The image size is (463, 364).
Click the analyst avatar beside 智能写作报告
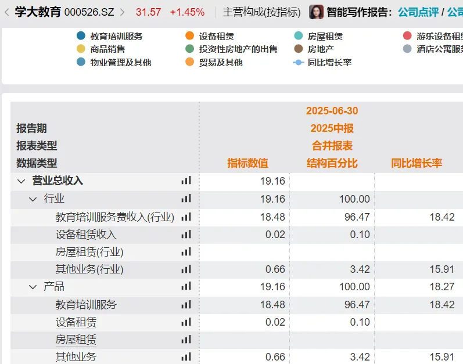coord(316,12)
